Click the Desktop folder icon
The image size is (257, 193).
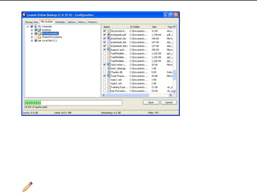tap(39, 30)
